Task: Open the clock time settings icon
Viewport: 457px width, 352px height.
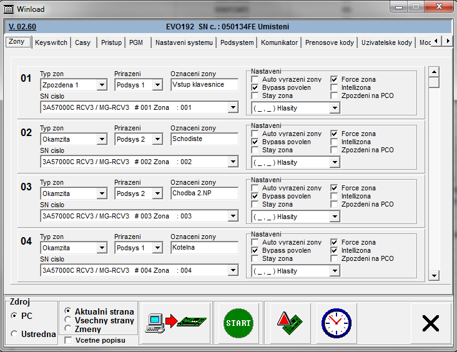Action: pos(337,323)
